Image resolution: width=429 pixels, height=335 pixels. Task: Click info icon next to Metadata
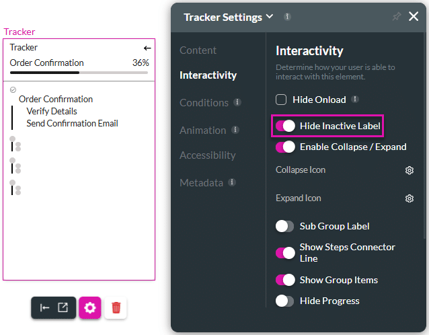232,182
